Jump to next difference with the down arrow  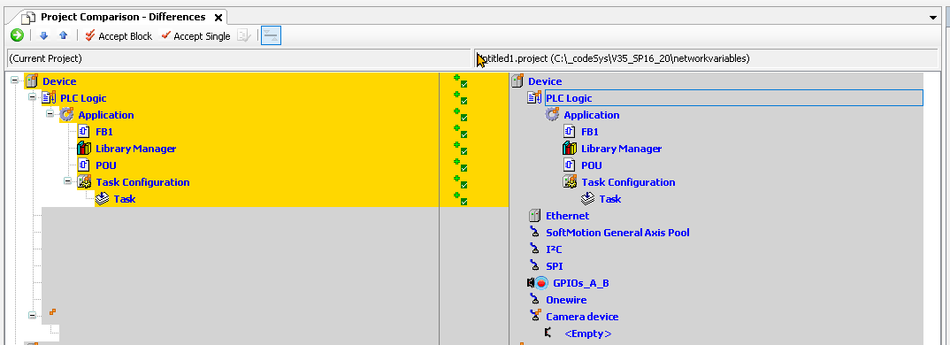point(43,35)
